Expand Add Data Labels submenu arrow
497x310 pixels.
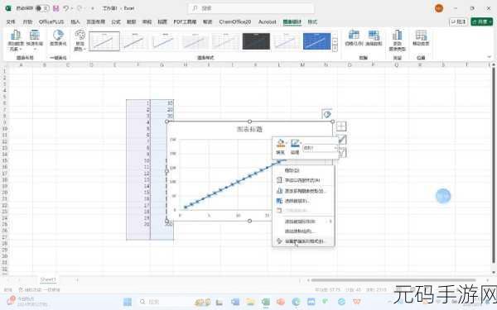[x=331, y=221]
